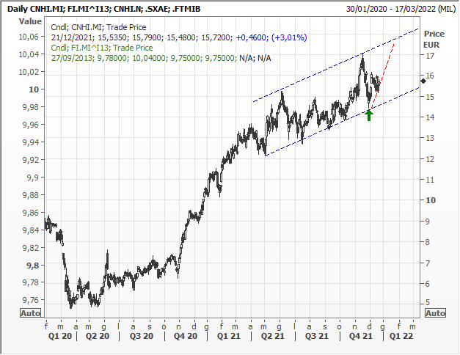Click the right Auto scale button
Viewport: 460px width, 355px height.
pyautogui.click(x=435, y=312)
